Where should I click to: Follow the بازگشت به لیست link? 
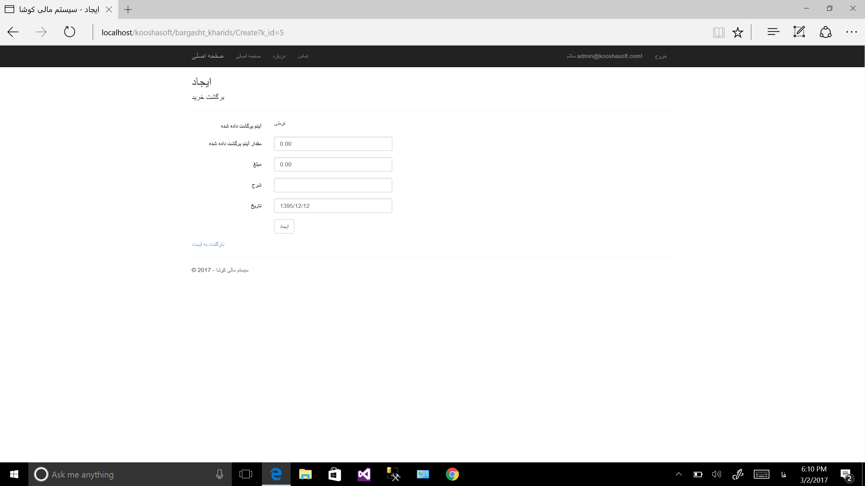click(208, 244)
